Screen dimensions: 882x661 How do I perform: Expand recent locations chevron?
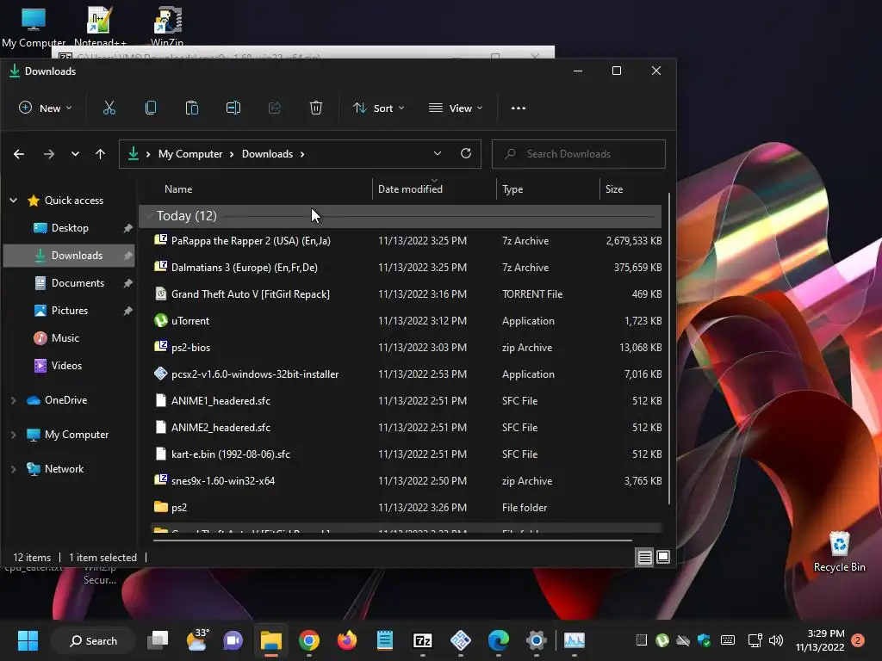(x=75, y=154)
